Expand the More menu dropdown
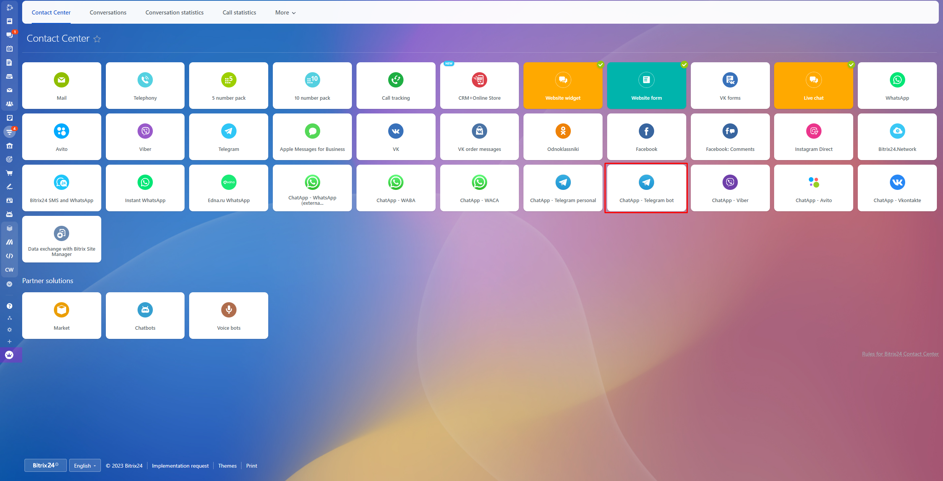The height and width of the screenshot is (481, 943). (285, 13)
